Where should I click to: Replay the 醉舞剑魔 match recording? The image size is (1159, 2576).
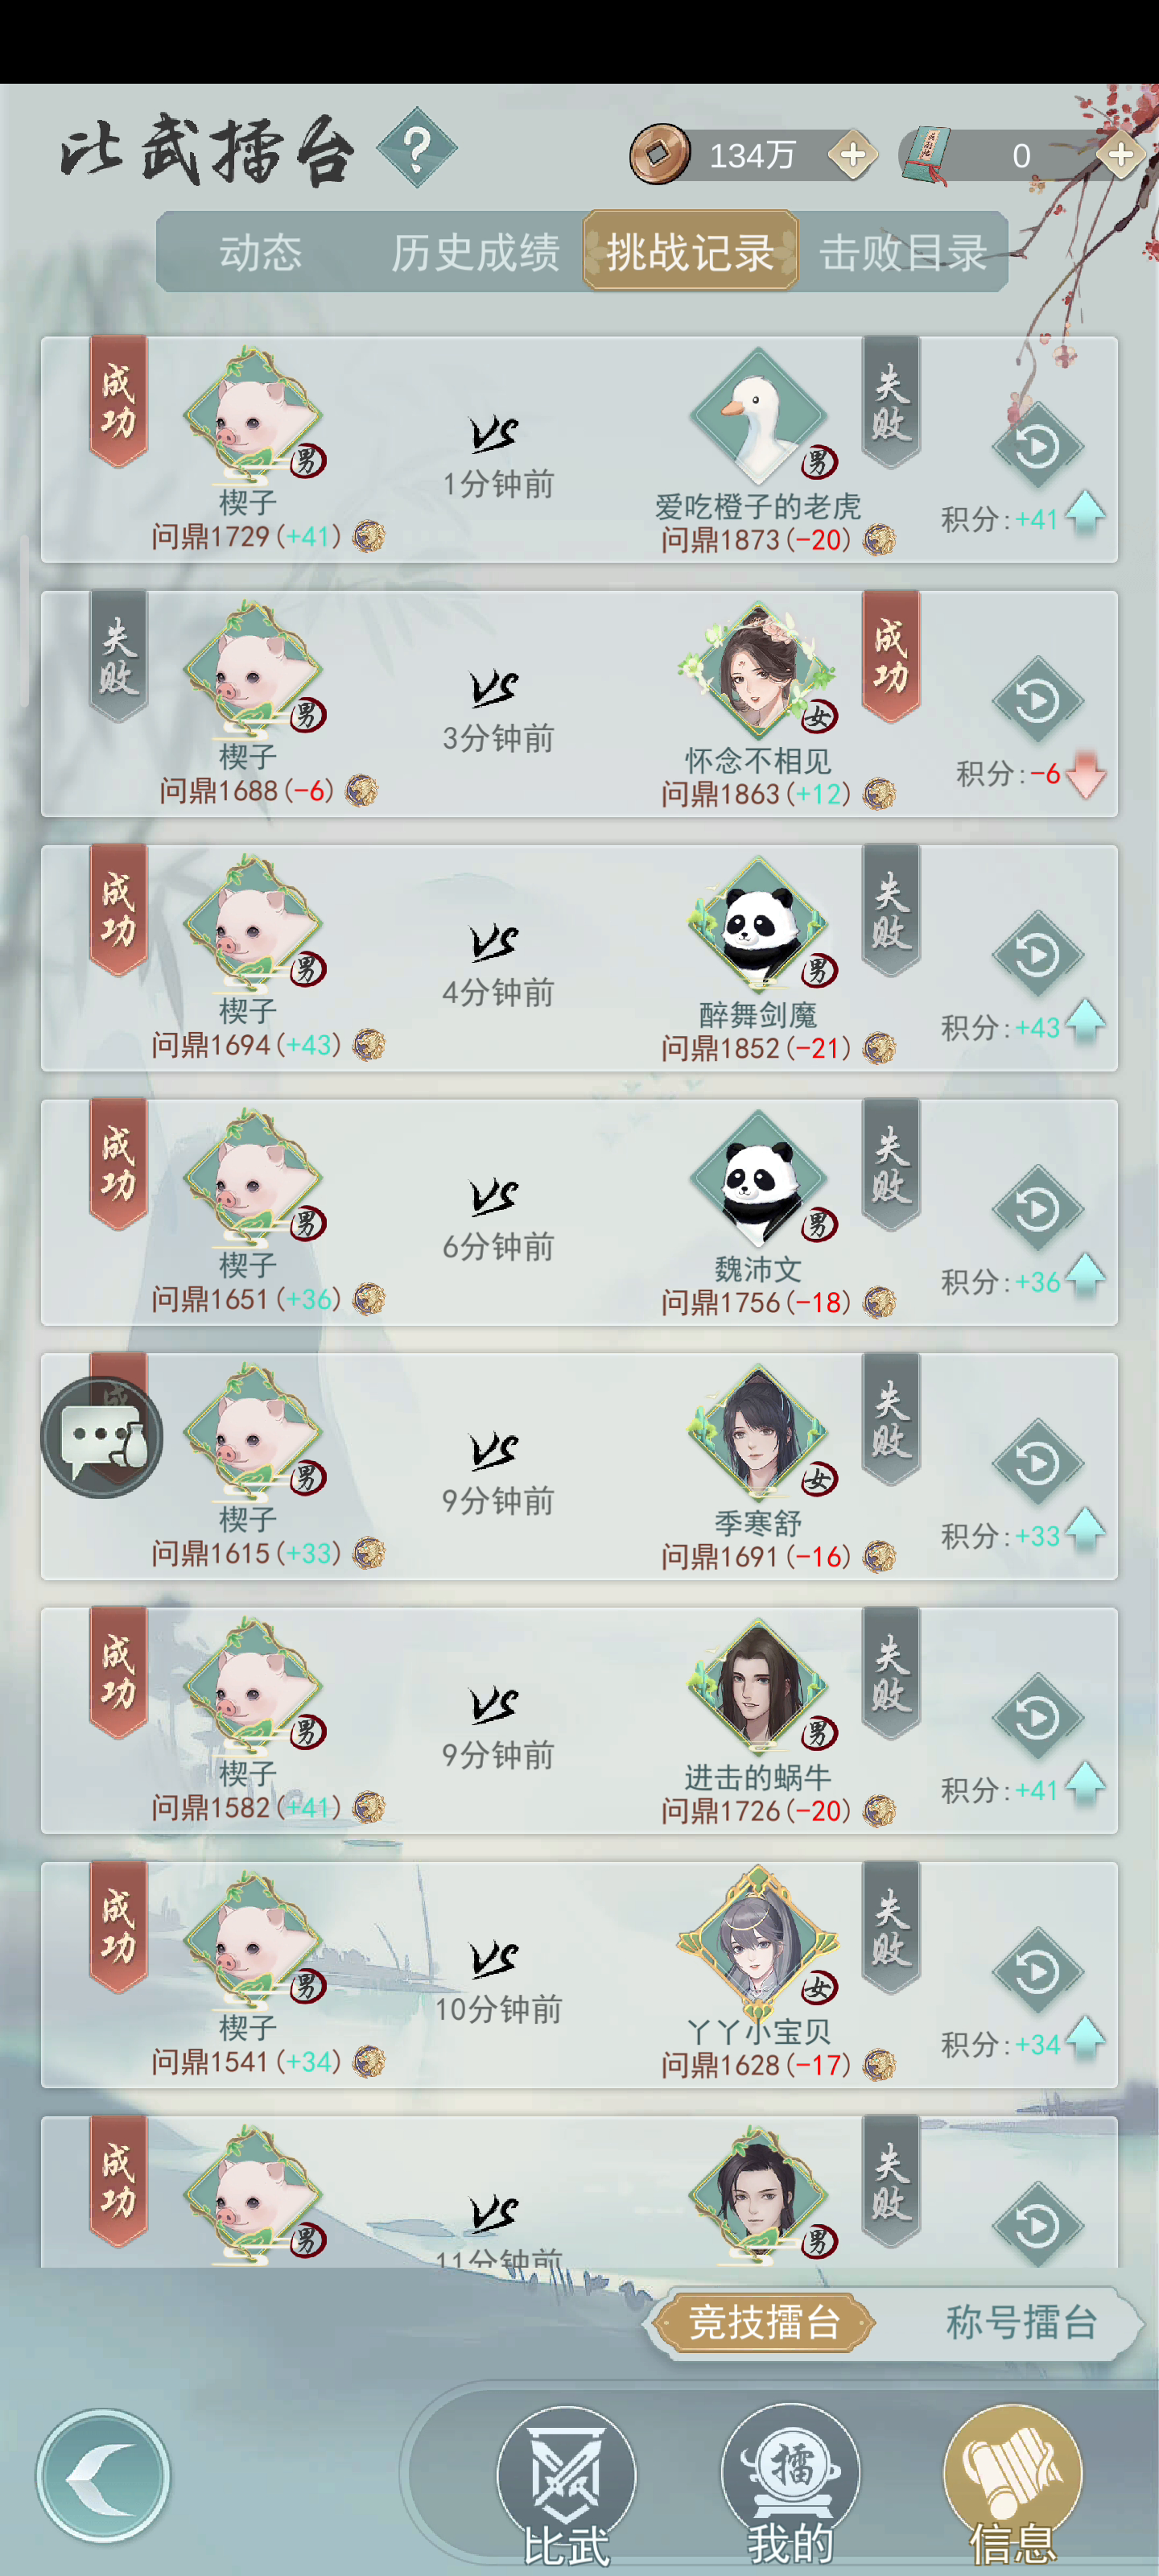point(1037,954)
